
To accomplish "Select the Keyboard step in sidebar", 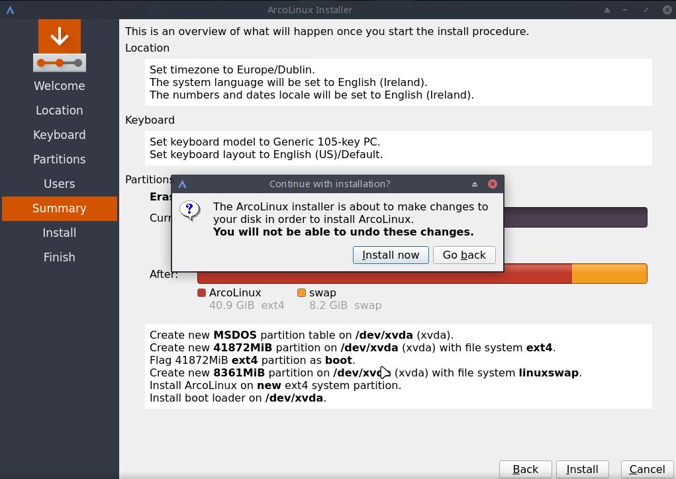I will pyautogui.click(x=60, y=135).
